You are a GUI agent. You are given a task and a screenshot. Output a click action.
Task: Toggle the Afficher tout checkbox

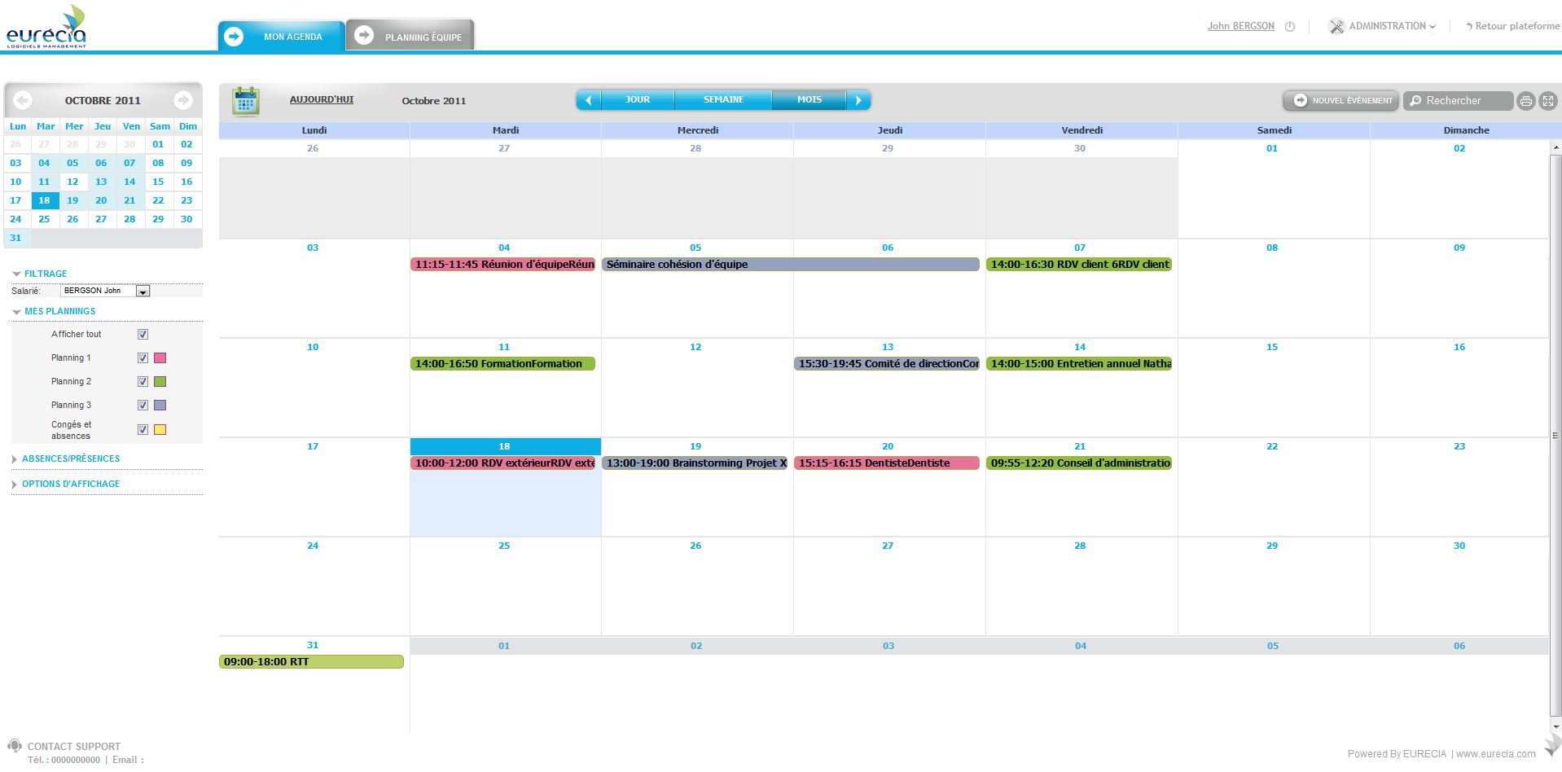click(143, 335)
